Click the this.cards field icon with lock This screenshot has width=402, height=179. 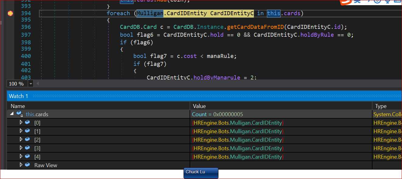[20, 114]
